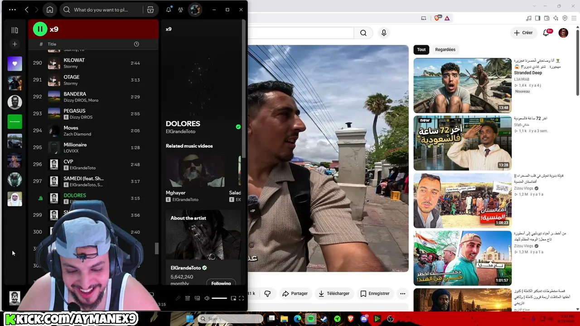
Task: Click Enregistrer under the video
Action: [x=375, y=293]
